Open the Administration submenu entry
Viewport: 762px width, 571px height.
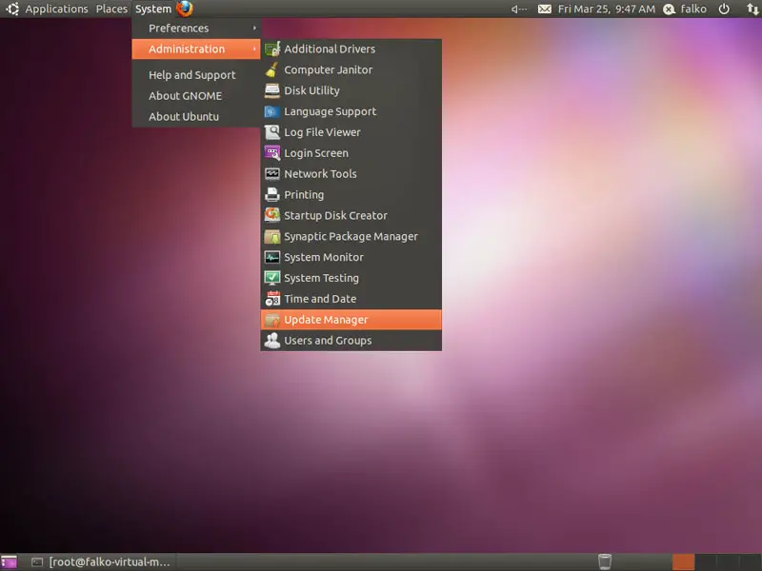196,49
